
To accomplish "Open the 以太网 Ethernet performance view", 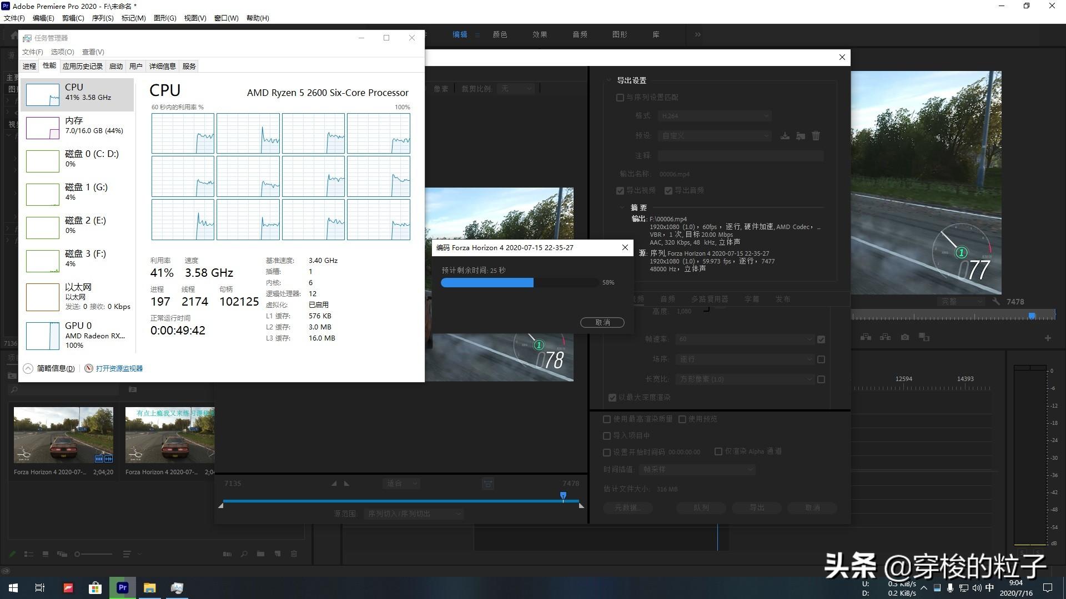I will click(x=78, y=297).
